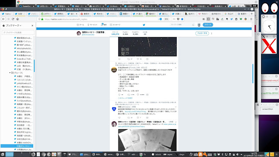The image size is (279, 157).
Task: Open the ブックマーク sidebar dropdown
Action: [x=14, y=26]
